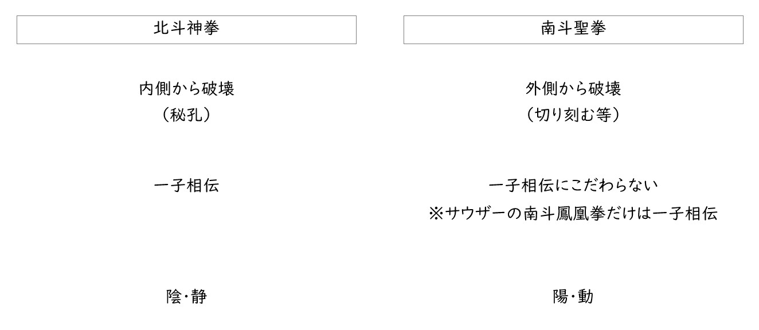Select the text (切り刻む等)
This screenshot has width=759, height=330.
(x=573, y=115)
